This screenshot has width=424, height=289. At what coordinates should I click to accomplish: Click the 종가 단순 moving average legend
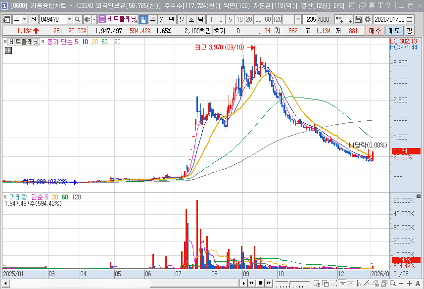pyautogui.click(x=60, y=42)
